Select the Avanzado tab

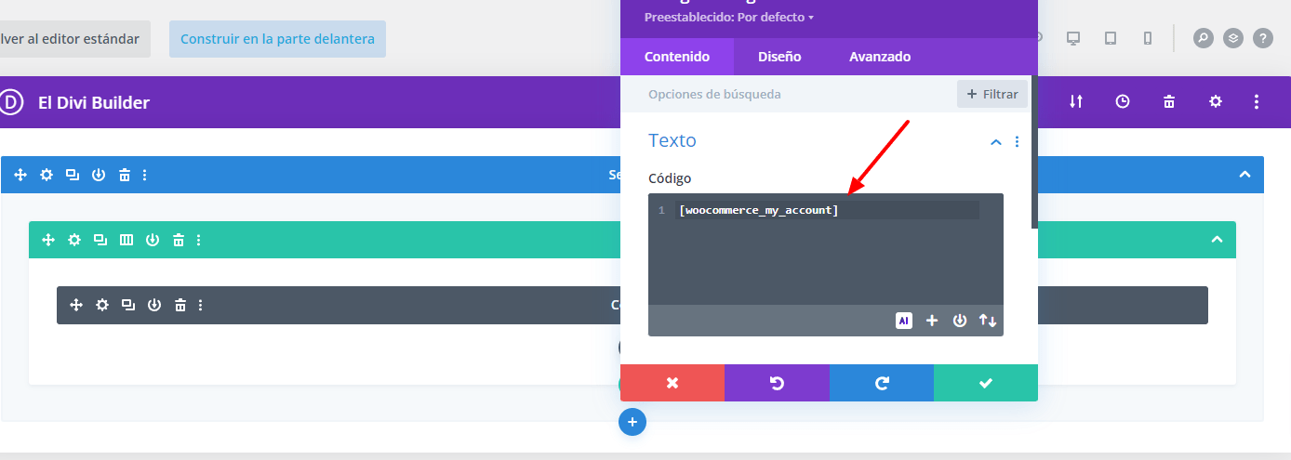pos(880,57)
